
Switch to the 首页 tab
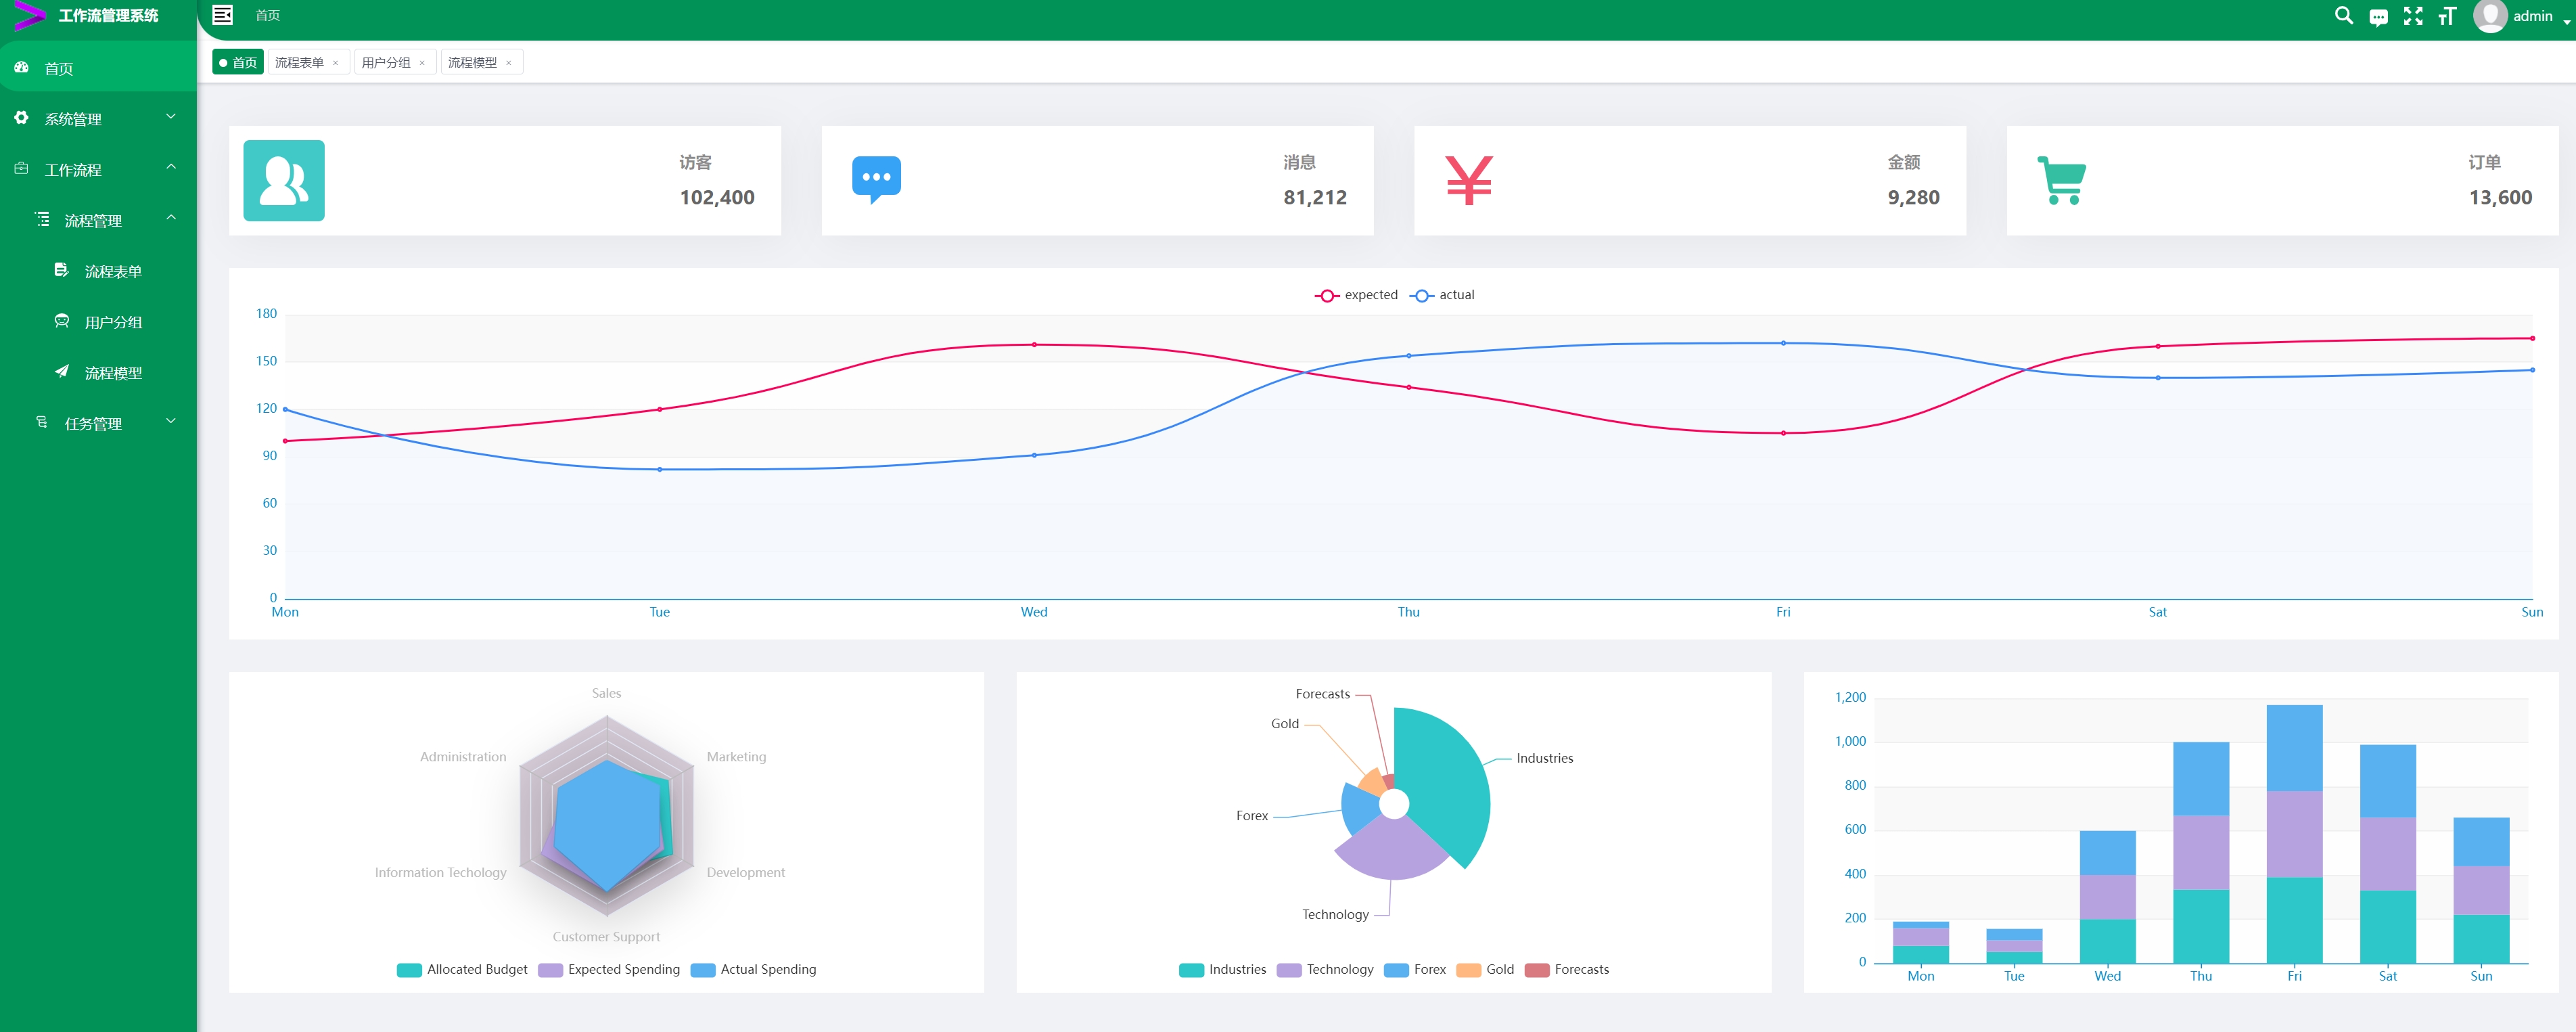pyautogui.click(x=238, y=62)
